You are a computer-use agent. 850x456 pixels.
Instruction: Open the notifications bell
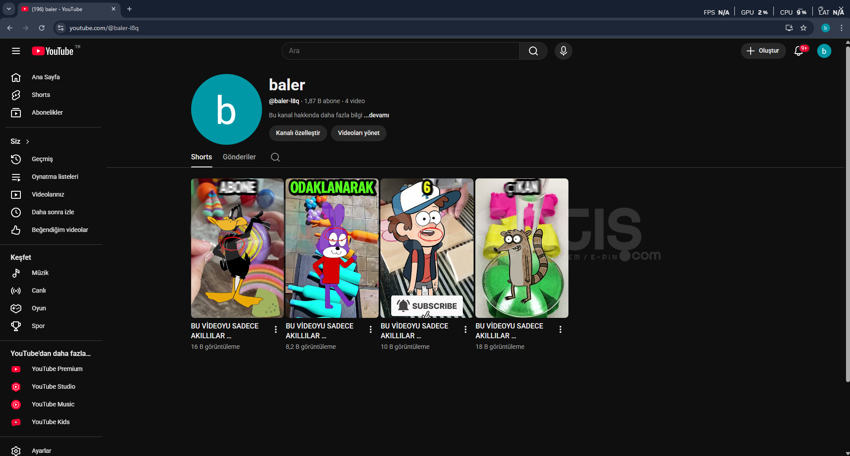coord(799,51)
